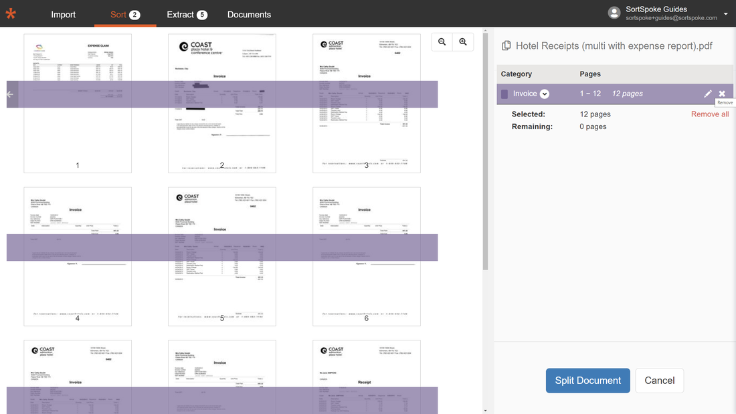Click the purple Invoice color swatch

(504, 94)
